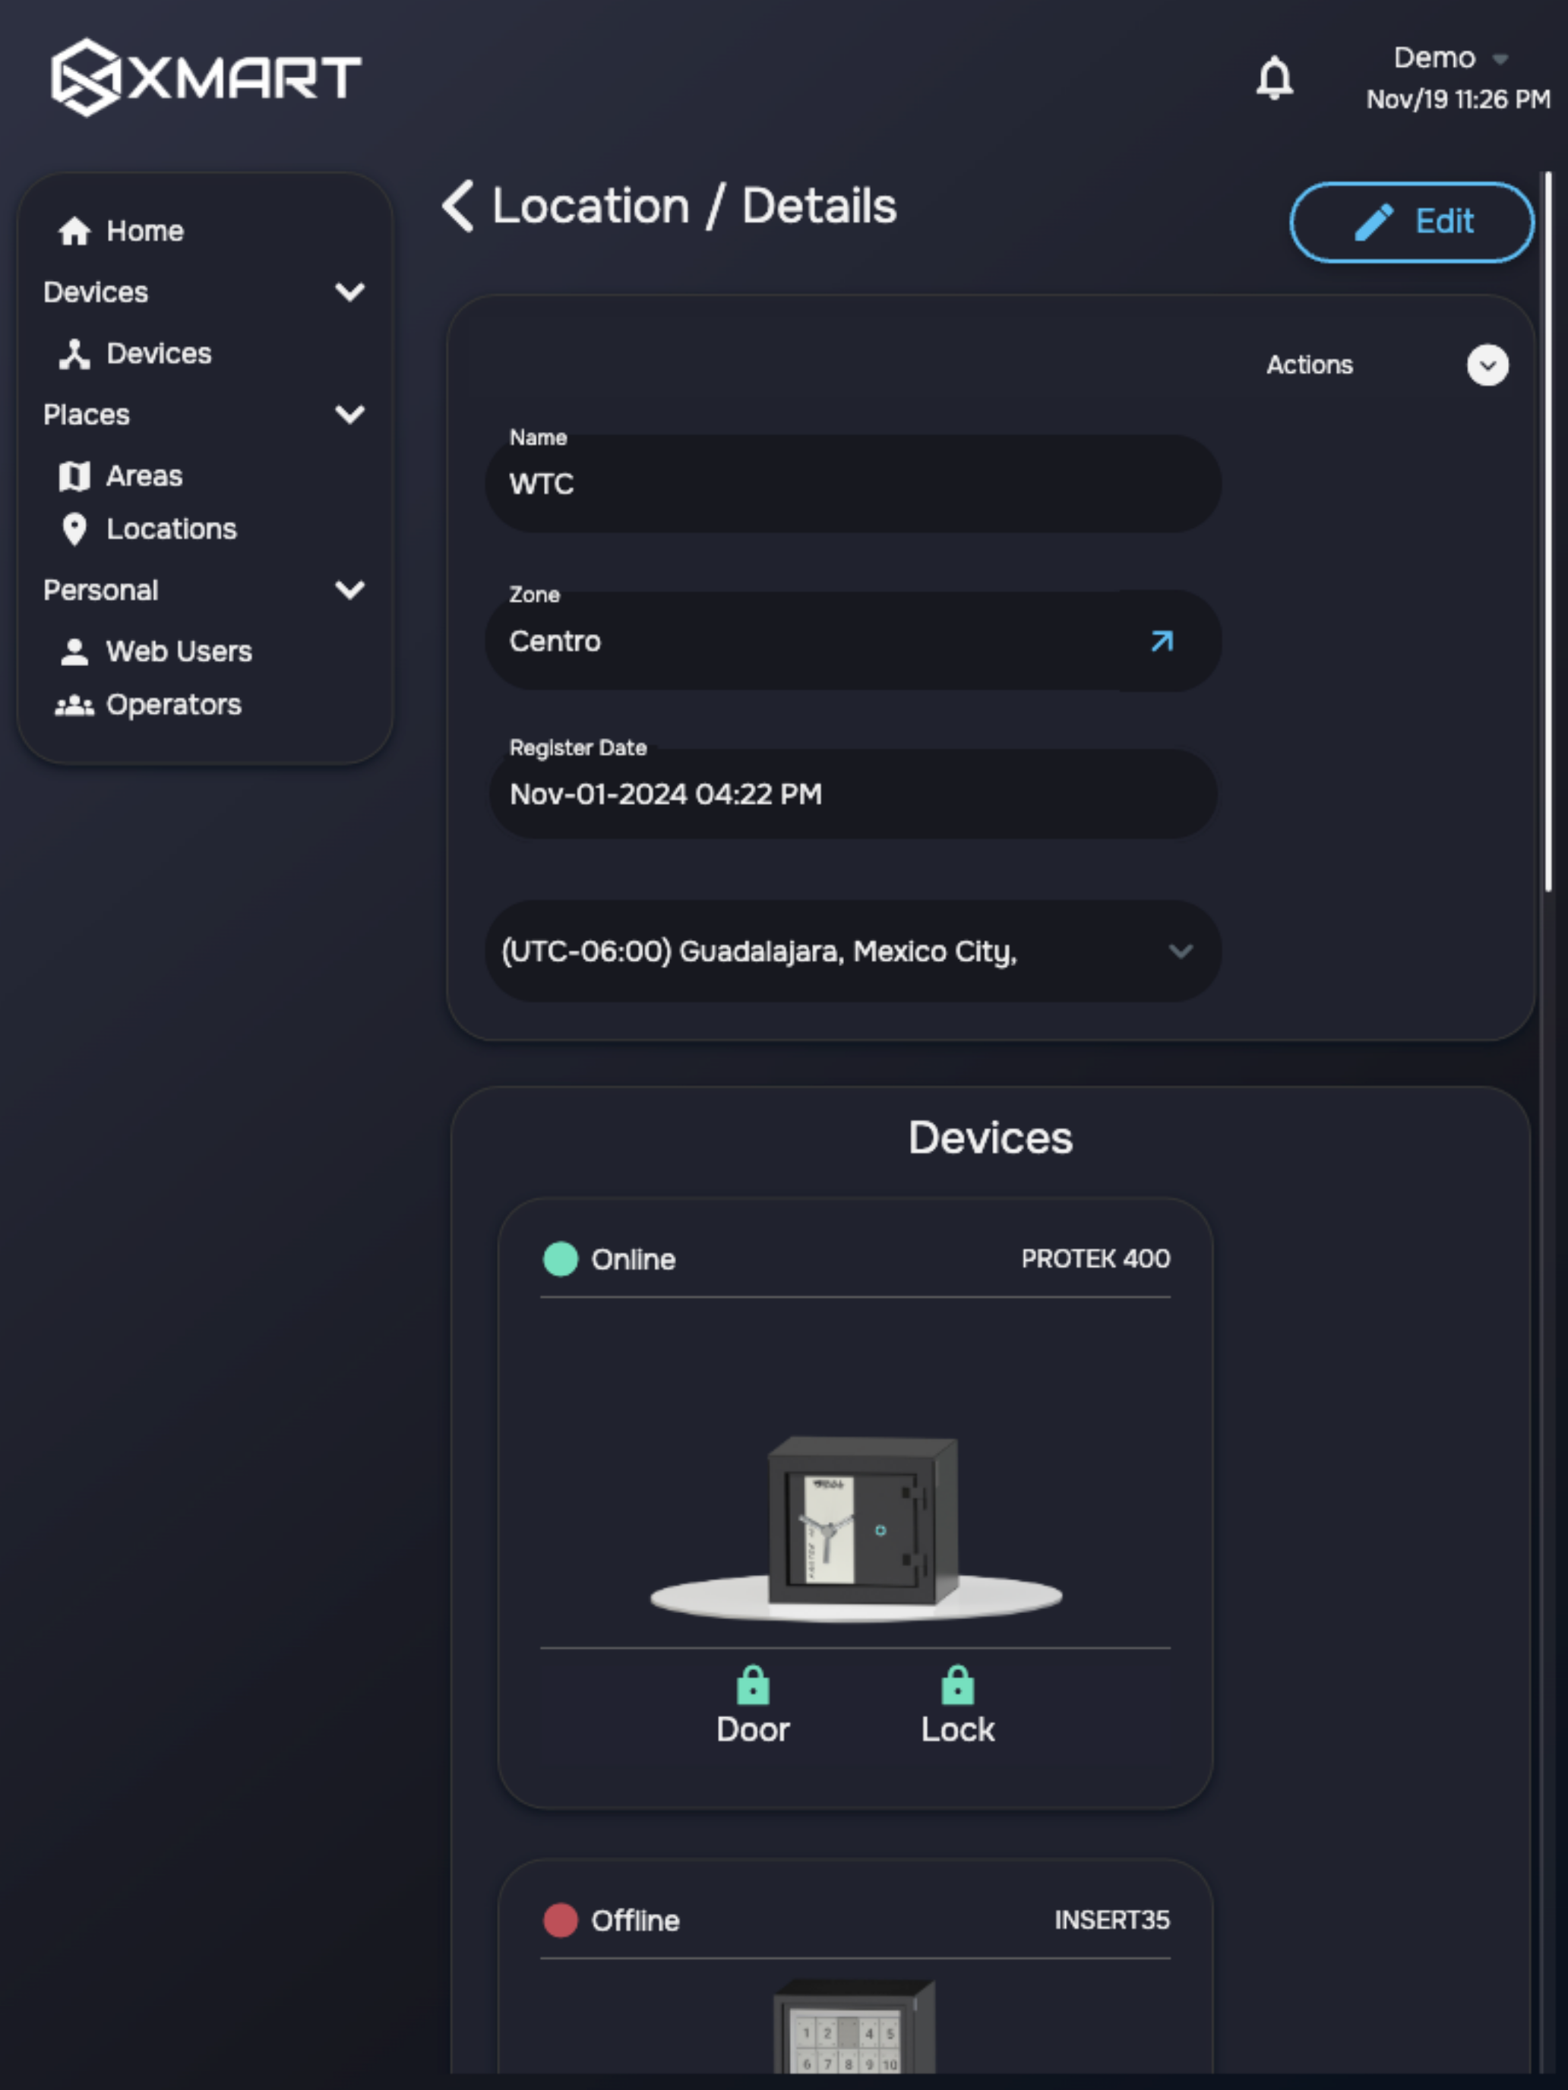Click the Areas map icon
Image resolution: width=1568 pixels, height=2090 pixels.
tap(74, 476)
